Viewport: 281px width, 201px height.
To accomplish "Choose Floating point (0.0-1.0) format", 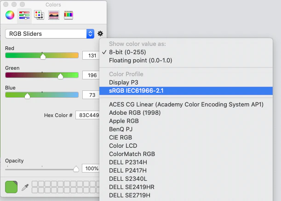I will click(186, 60).
